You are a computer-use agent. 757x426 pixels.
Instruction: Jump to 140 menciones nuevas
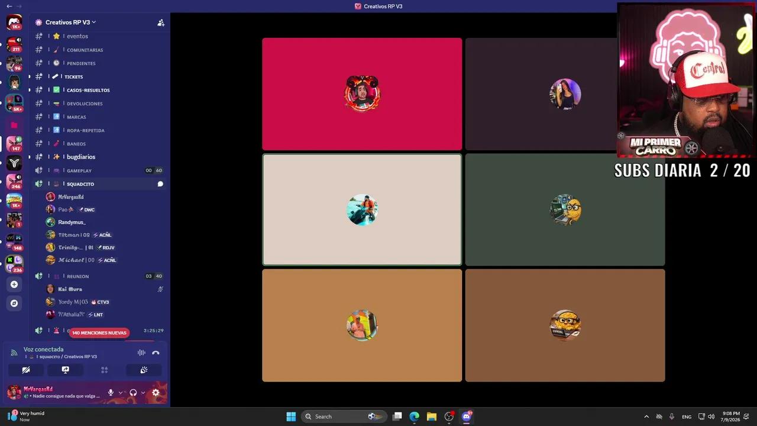(x=99, y=333)
